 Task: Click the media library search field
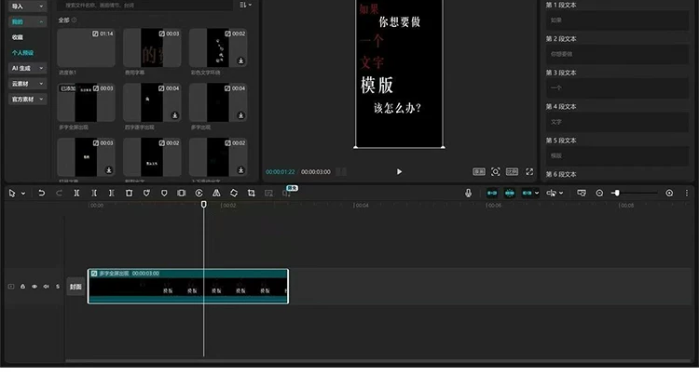tap(145, 6)
